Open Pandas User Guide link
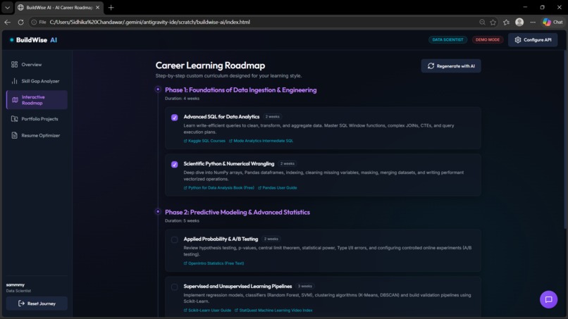 click(x=277, y=188)
